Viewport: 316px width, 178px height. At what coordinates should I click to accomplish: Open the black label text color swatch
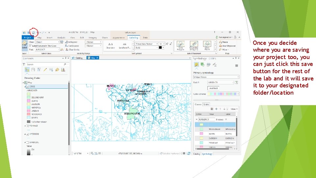(x=160, y=47)
